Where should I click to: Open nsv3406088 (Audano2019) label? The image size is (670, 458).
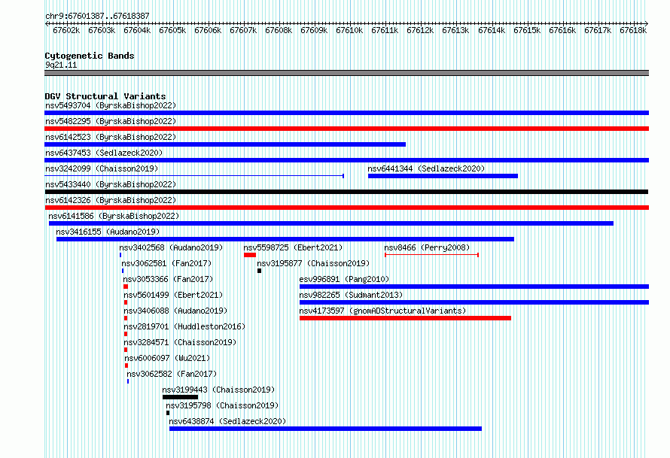point(175,311)
